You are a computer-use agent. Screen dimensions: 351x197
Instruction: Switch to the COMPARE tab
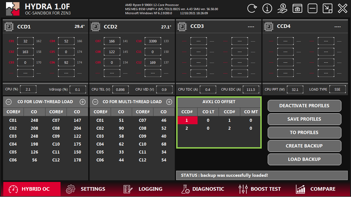click(315, 189)
